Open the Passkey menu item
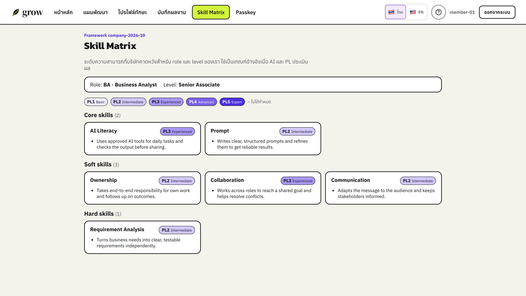Viewport: 526px width, 296px height. pos(246,12)
